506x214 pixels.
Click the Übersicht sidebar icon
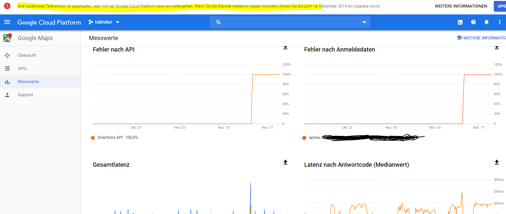click(x=7, y=55)
